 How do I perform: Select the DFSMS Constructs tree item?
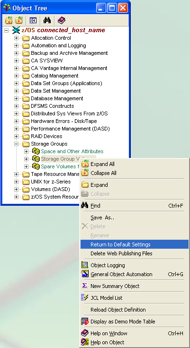coord(53,106)
